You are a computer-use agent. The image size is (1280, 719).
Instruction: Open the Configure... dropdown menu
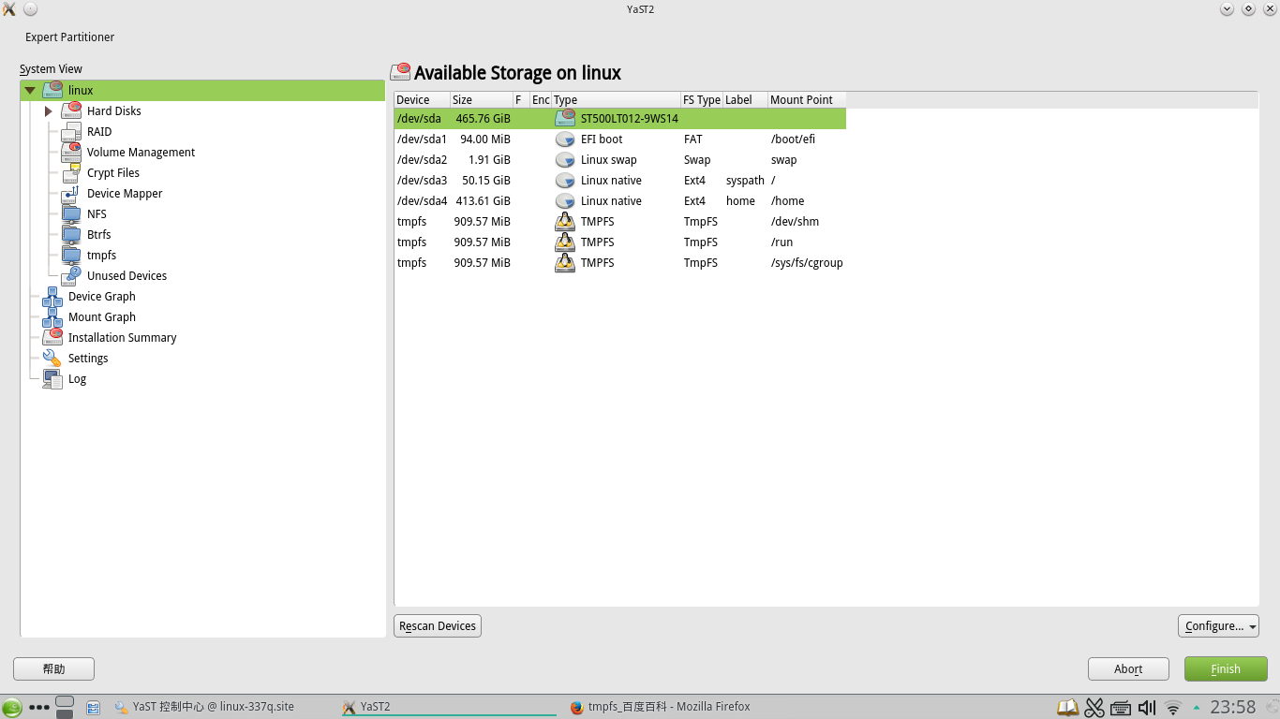(x=1218, y=625)
